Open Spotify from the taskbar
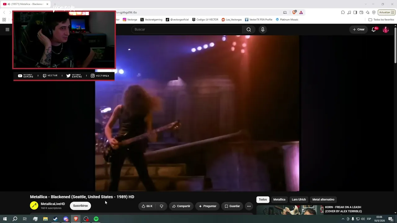The image size is (397, 223). [96, 219]
